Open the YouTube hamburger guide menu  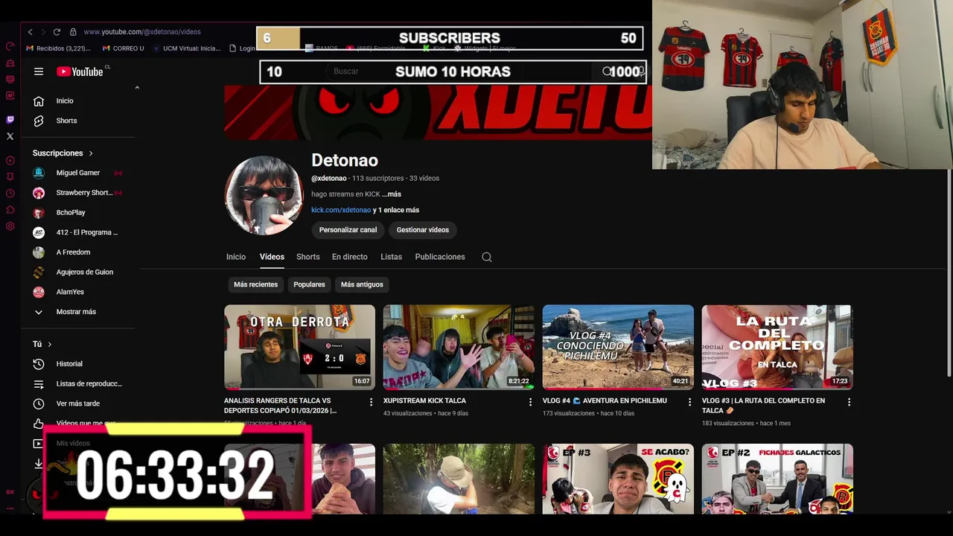pos(39,71)
